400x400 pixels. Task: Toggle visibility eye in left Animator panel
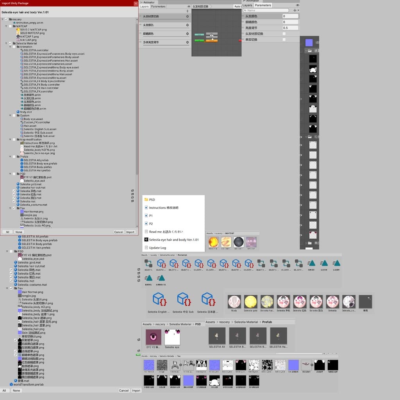coord(189,7)
